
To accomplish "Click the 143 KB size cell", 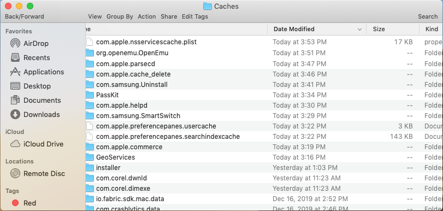I will pyautogui.click(x=401, y=137).
